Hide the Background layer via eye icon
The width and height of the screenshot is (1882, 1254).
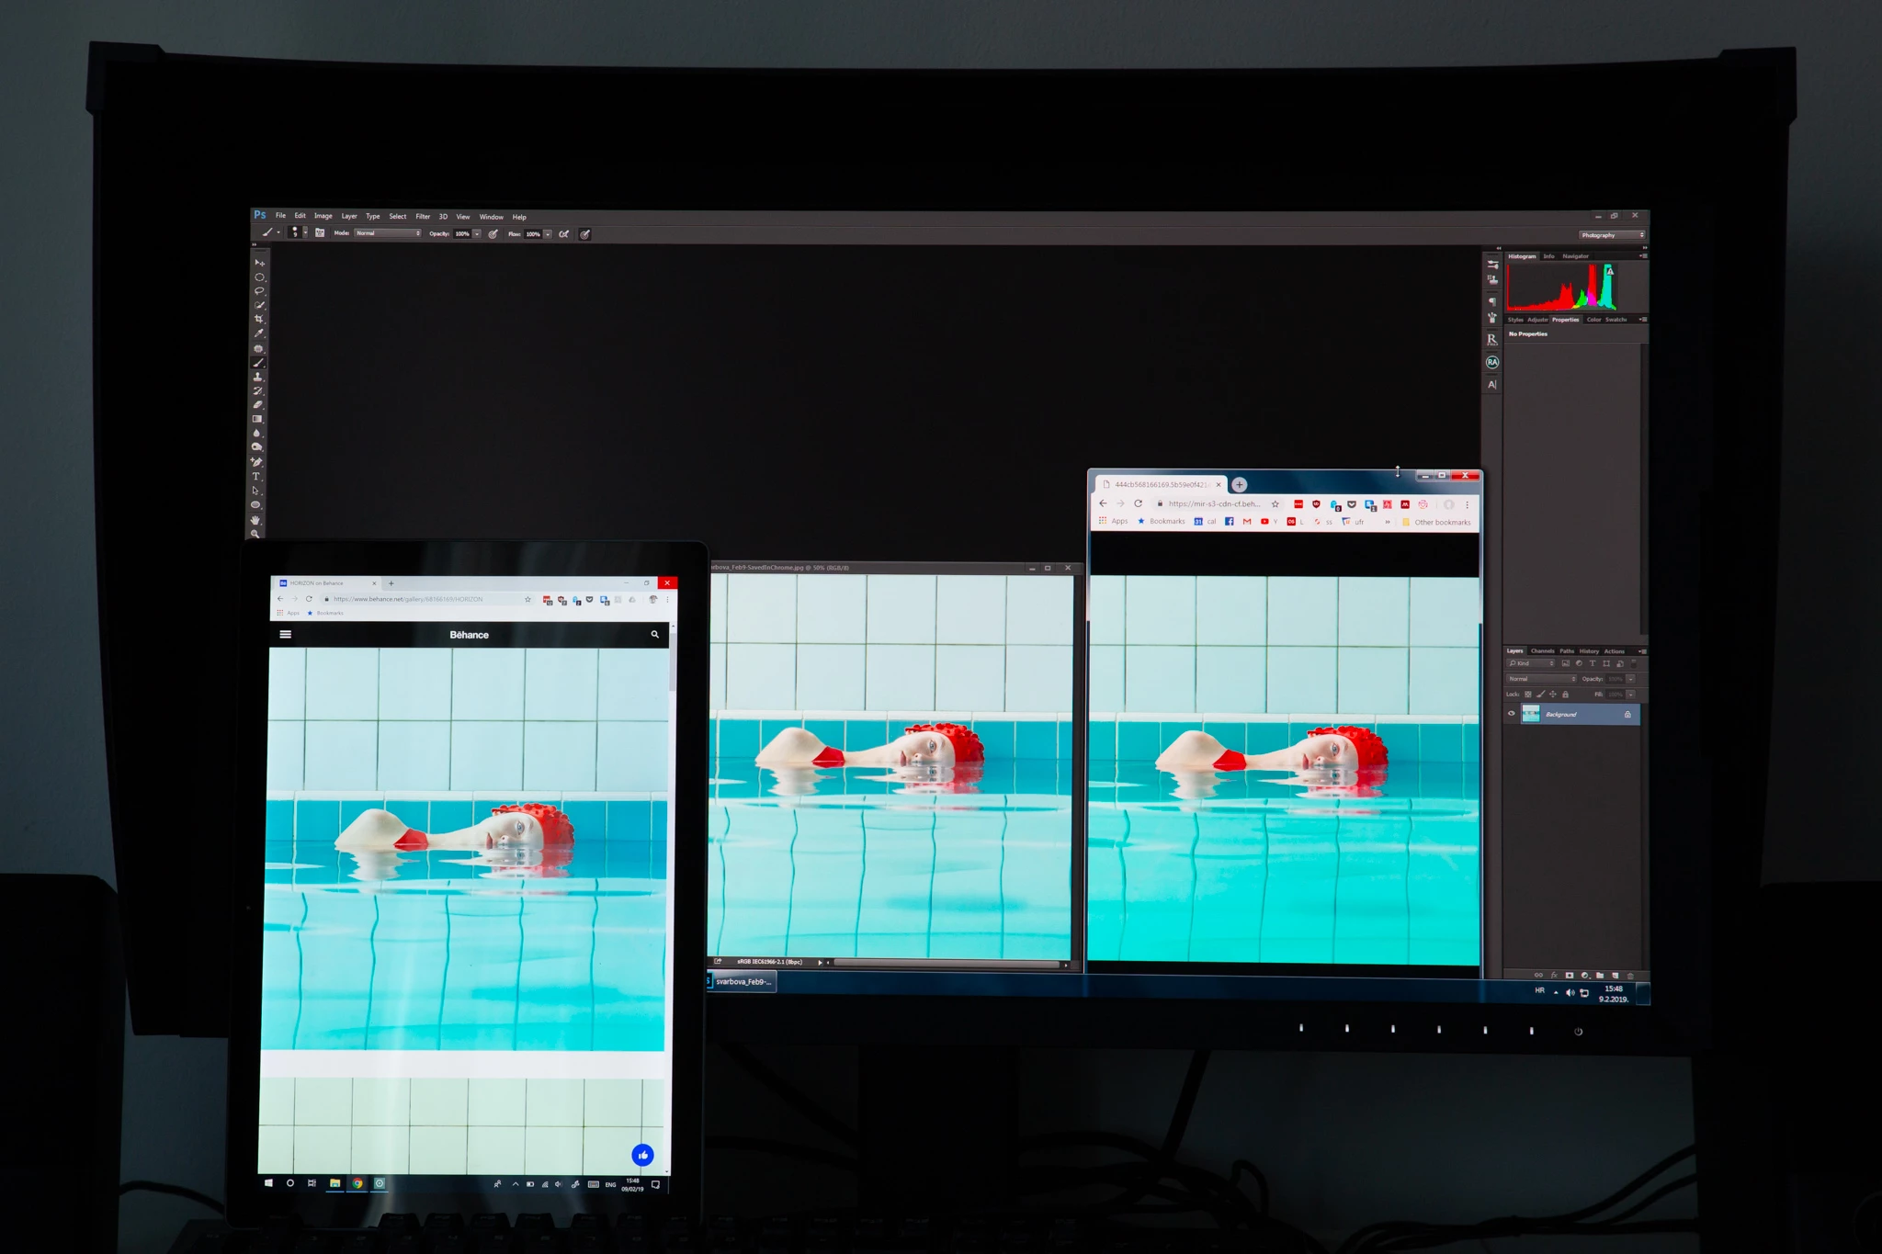click(x=1512, y=714)
